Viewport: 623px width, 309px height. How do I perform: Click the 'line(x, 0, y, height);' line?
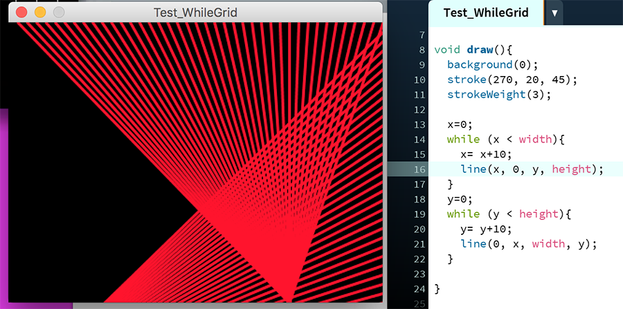(532, 169)
